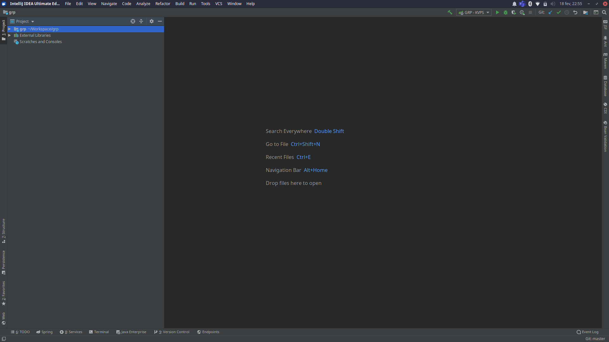Select Scratches and Consoles tree item

(41, 41)
